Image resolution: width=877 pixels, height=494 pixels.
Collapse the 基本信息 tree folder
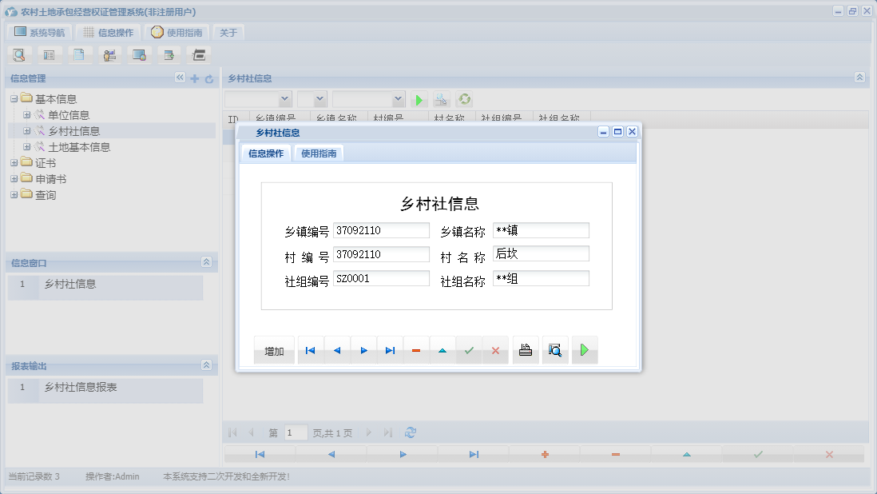pos(14,99)
